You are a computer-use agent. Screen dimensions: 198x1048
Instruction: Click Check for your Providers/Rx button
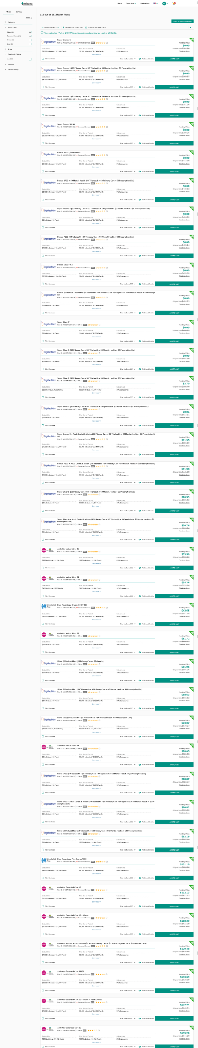point(182,21)
